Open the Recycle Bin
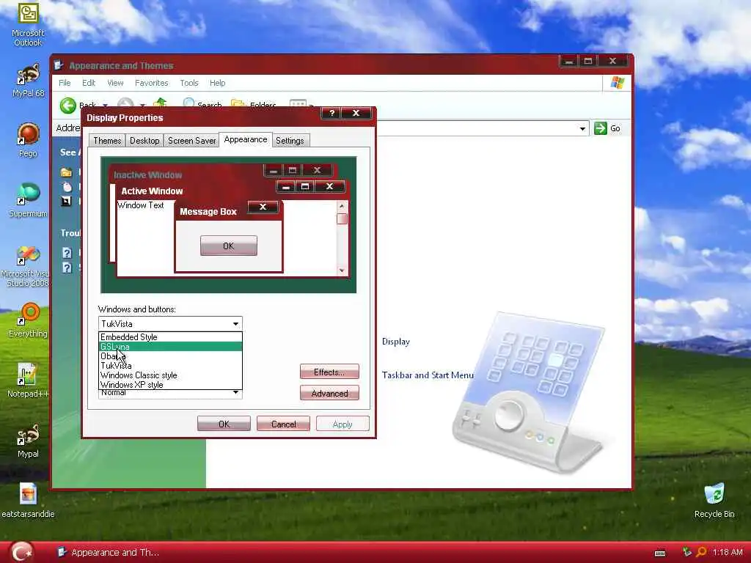Viewport: 751px width, 563px height. point(714,500)
